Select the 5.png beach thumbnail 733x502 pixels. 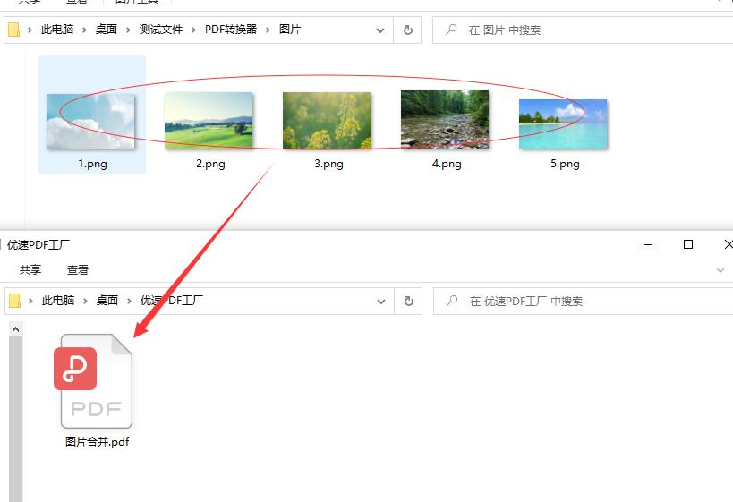[x=563, y=124]
